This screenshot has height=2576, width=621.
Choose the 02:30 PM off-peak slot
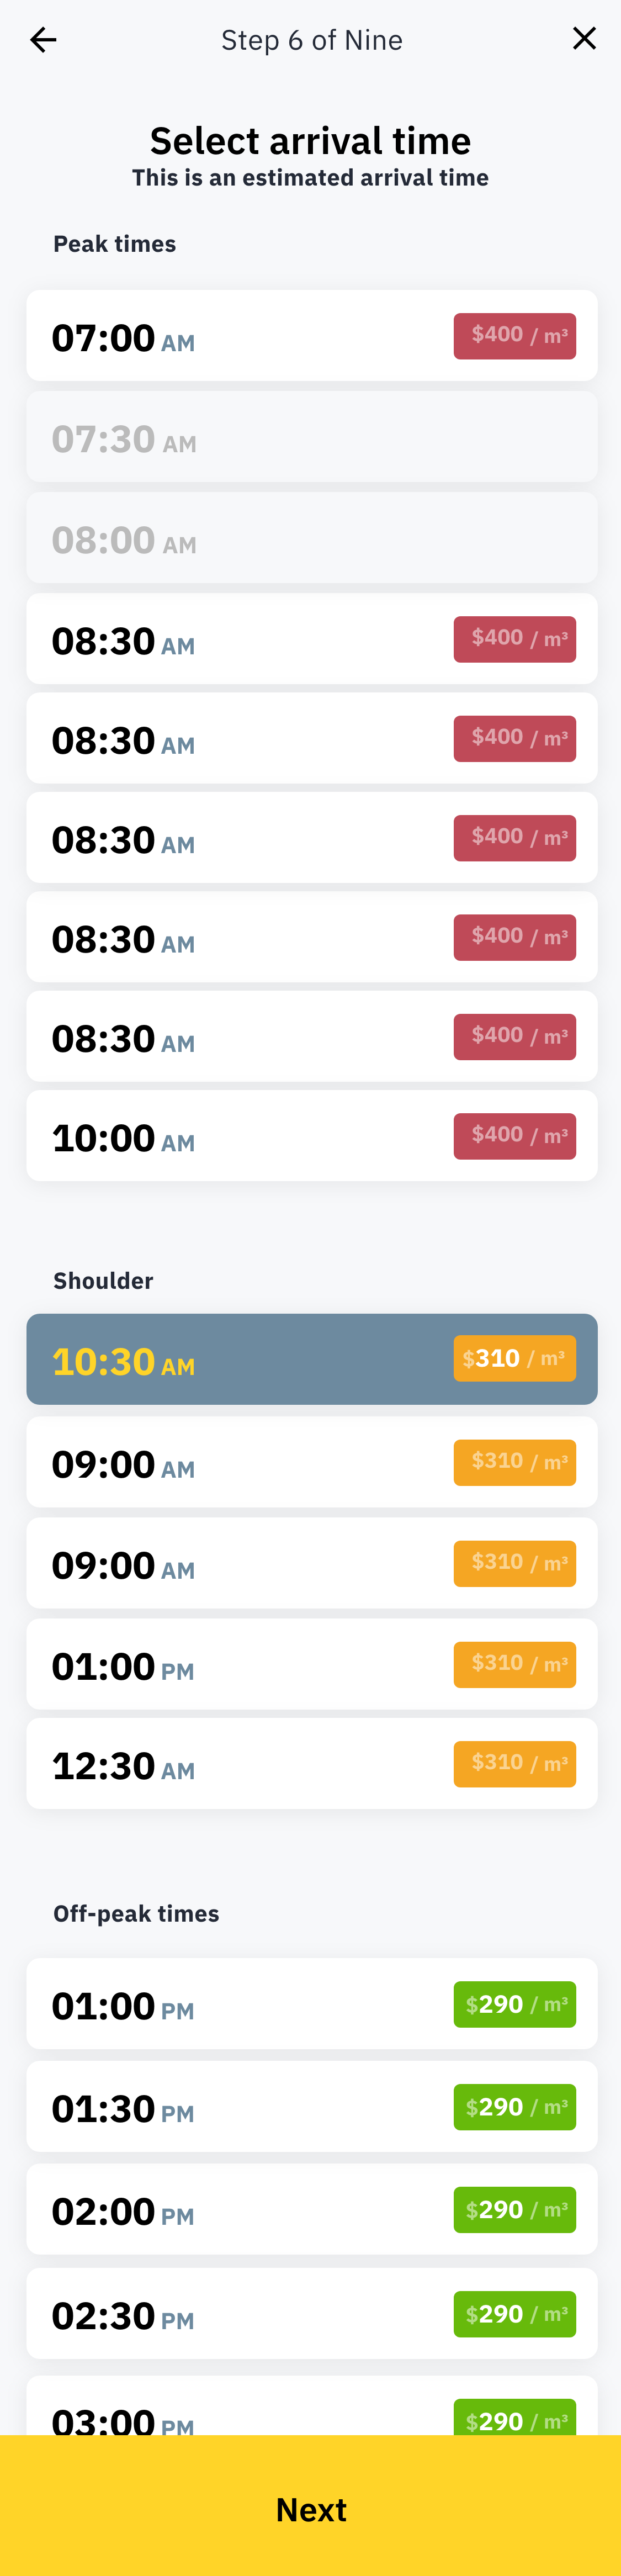(311, 2314)
